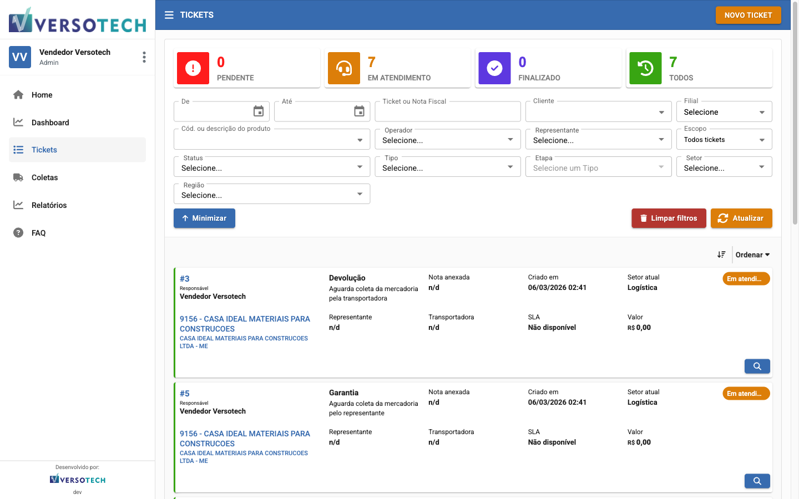The width and height of the screenshot is (799, 499).
Task: Click the Ticket ou Nota Fiscal input field
Action: pos(447,111)
